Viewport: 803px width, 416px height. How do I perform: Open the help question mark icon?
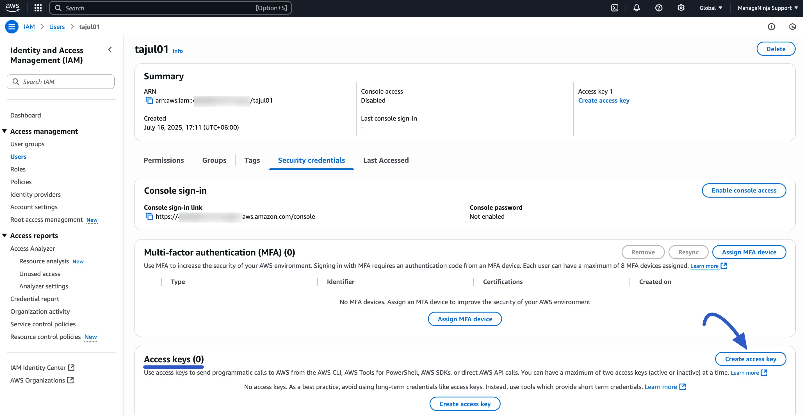(658, 8)
